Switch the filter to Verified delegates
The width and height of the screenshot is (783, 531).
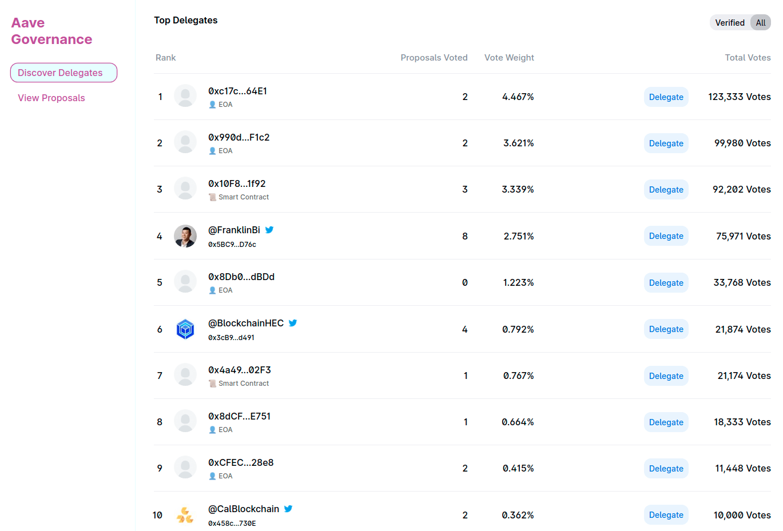point(729,23)
